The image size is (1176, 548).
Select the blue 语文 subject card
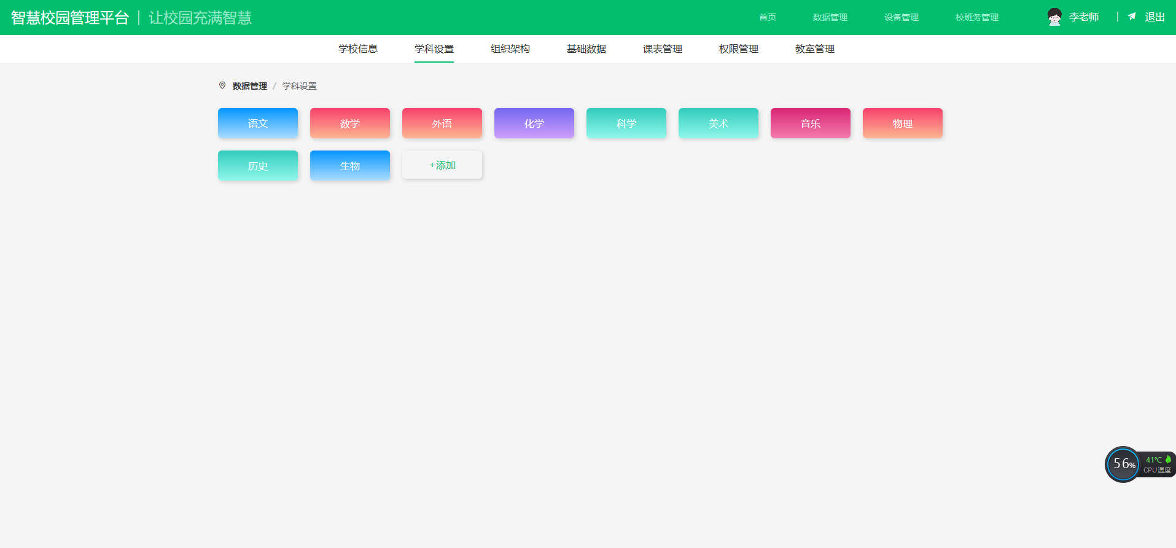pos(258,123)
